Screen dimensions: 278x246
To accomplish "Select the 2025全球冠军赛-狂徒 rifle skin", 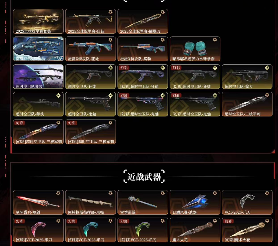I will coord(91,21).
